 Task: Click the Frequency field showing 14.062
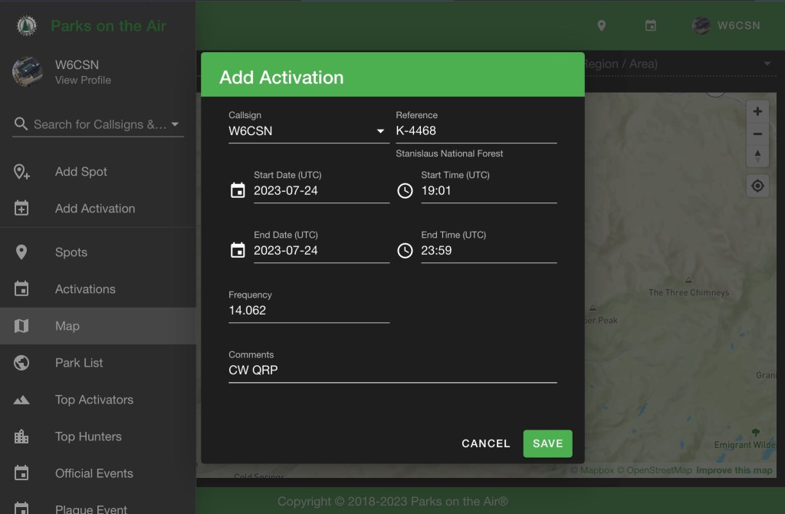308,311
